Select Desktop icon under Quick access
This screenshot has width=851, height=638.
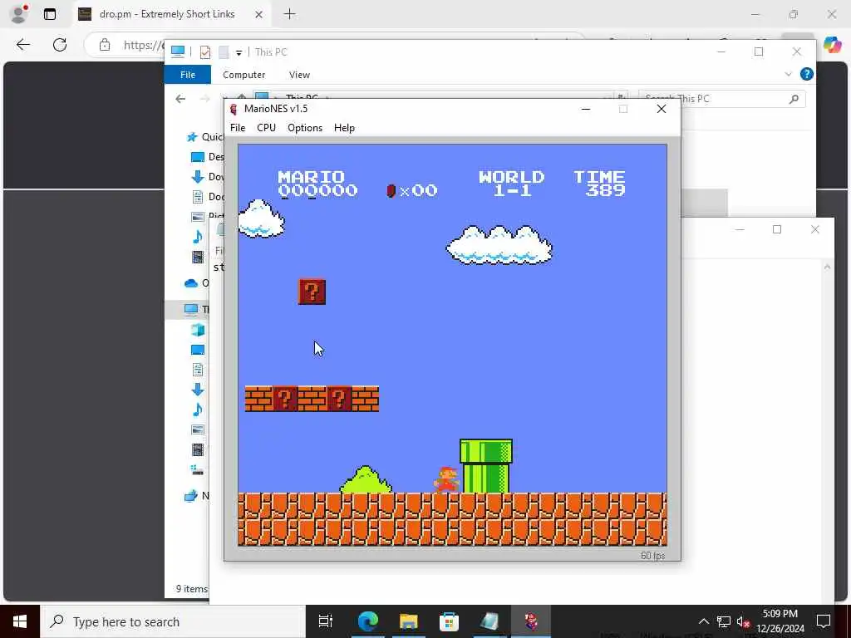(x=198, y=157)
